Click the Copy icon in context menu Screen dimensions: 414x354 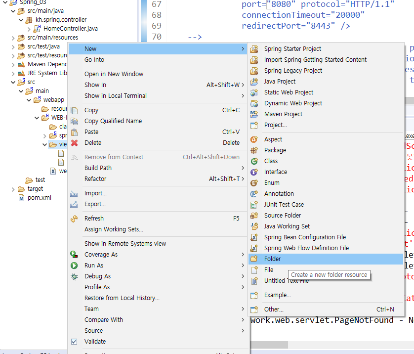[75, 110]
